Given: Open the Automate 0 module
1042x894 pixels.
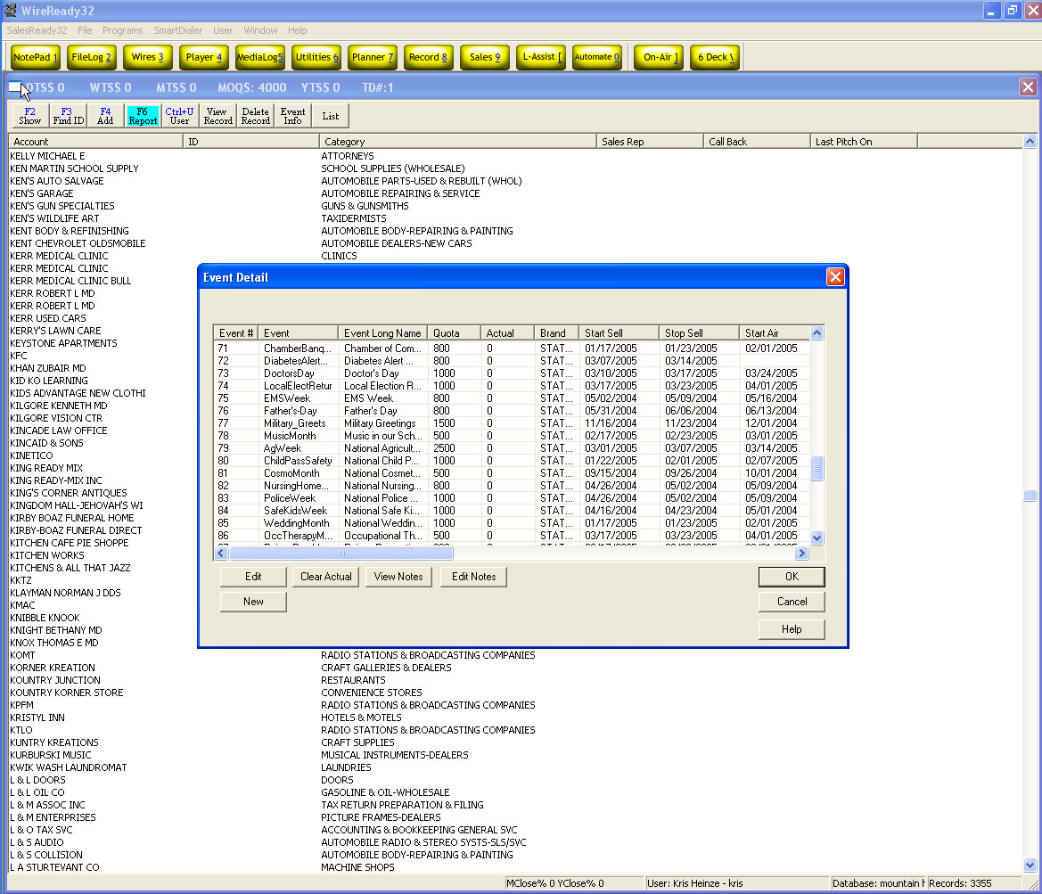Looking at the screenshot, I should [596, 57].
